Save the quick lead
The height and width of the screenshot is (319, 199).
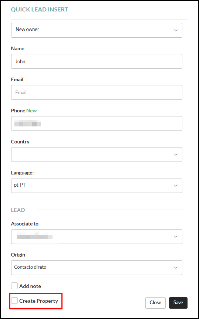[x=178, y=303]
